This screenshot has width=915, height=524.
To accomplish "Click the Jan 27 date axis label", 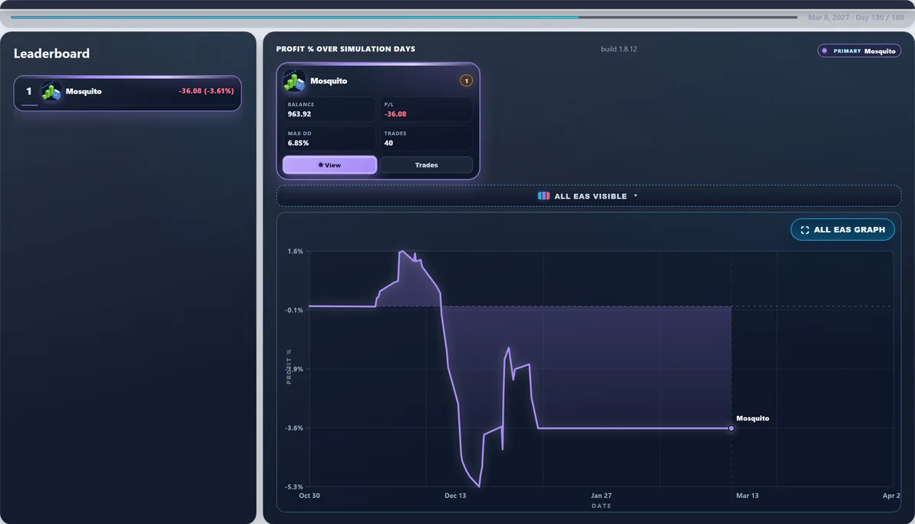I will (x=601, y=496).
